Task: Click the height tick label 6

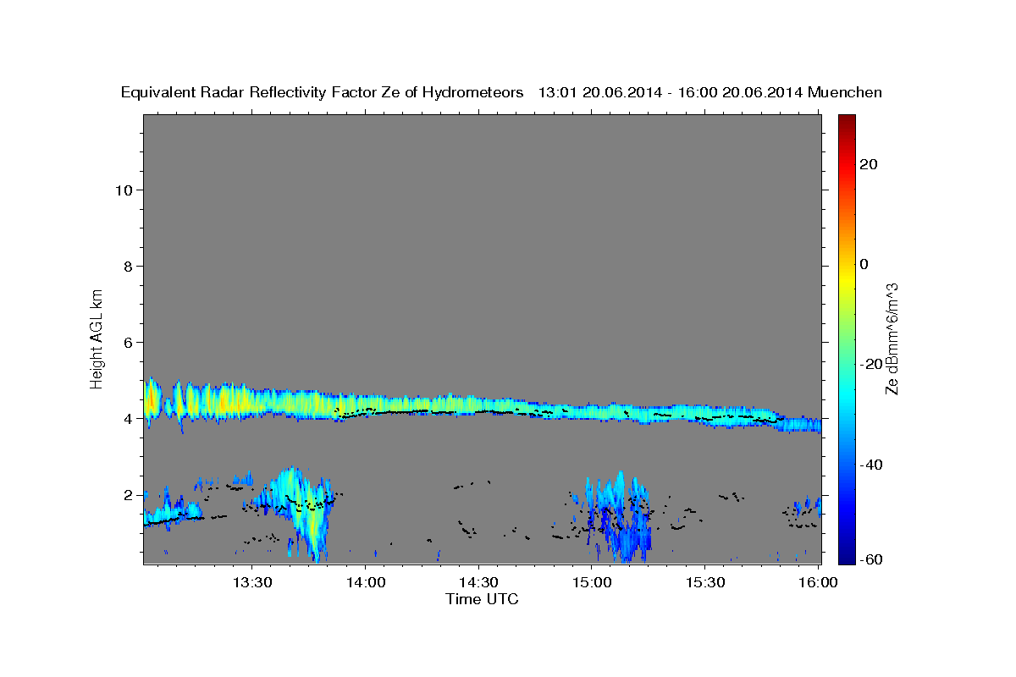Action: 129,342
